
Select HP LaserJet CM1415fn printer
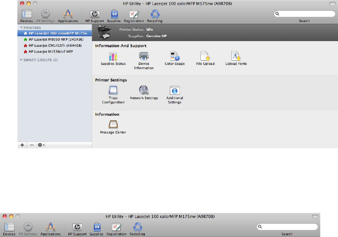[x=55, y=45]
